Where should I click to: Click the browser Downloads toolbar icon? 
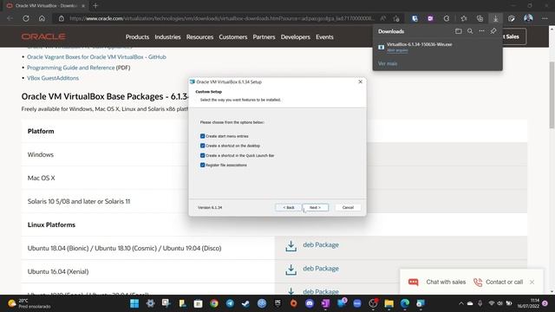tap(495, 18)
